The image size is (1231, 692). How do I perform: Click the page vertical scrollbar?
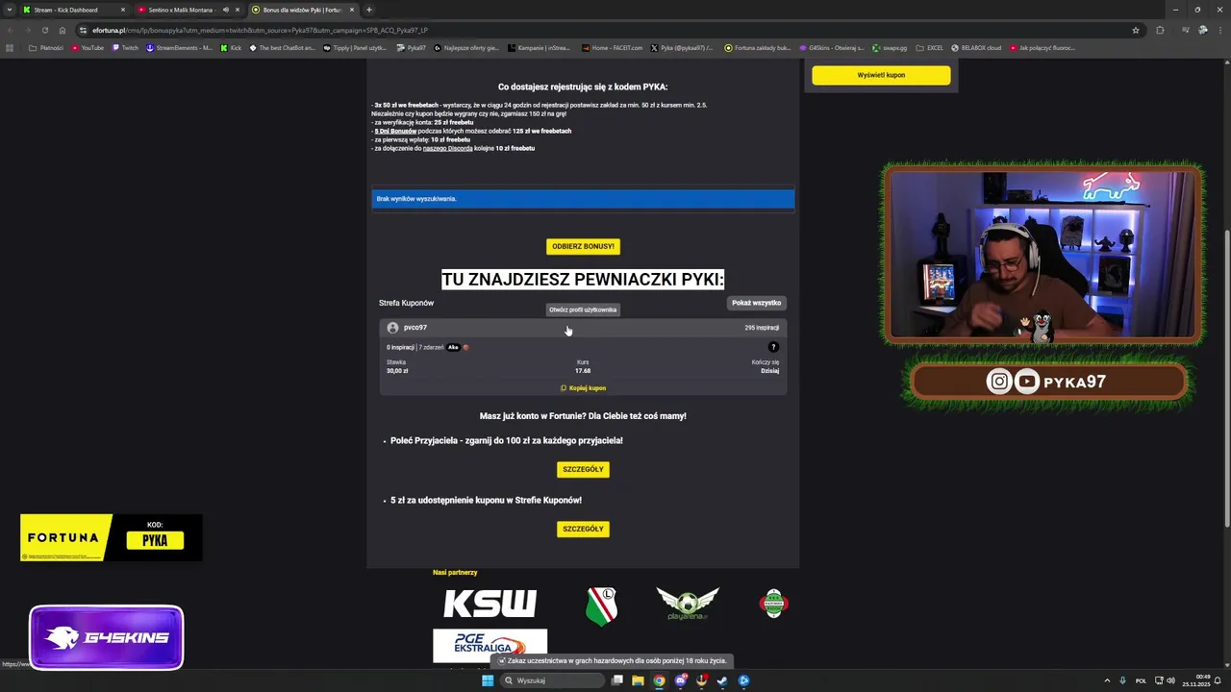[x=1226, y=379]
